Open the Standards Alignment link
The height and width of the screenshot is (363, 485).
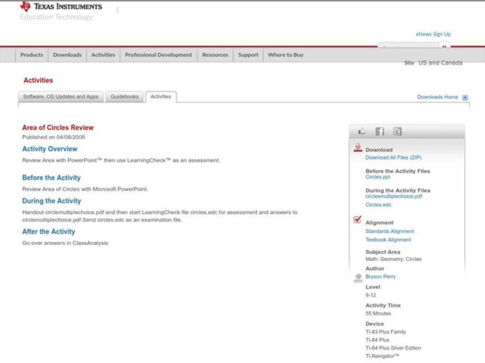389,231
